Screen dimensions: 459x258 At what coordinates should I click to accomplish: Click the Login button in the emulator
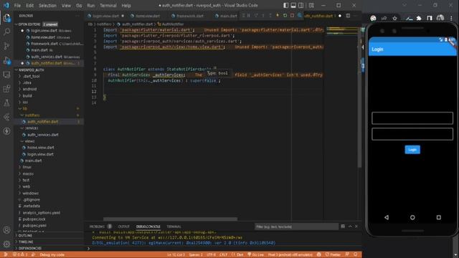pyautogui.click(x=412, y=150)
